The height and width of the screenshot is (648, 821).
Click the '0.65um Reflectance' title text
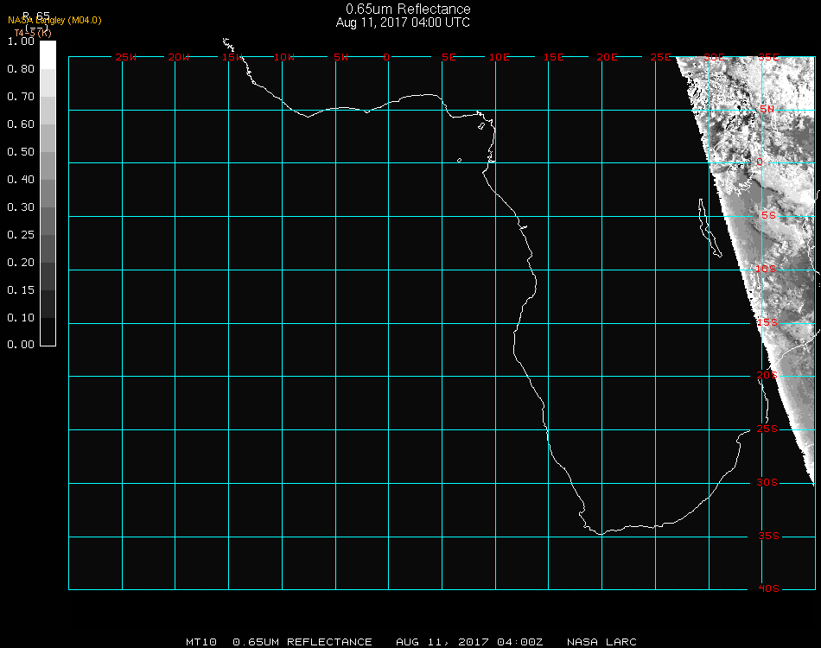point(408,9)
